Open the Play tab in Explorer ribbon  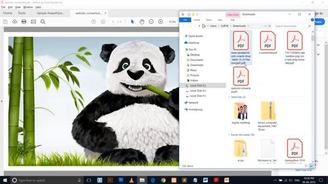tap(233, 20)
